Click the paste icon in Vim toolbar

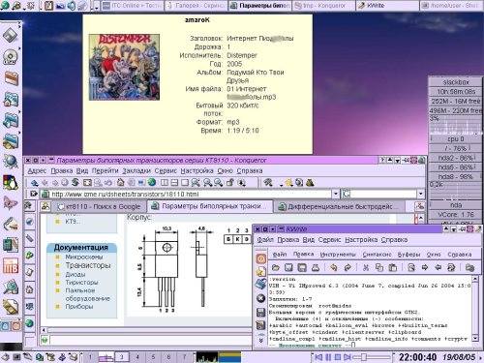[392, 267]
